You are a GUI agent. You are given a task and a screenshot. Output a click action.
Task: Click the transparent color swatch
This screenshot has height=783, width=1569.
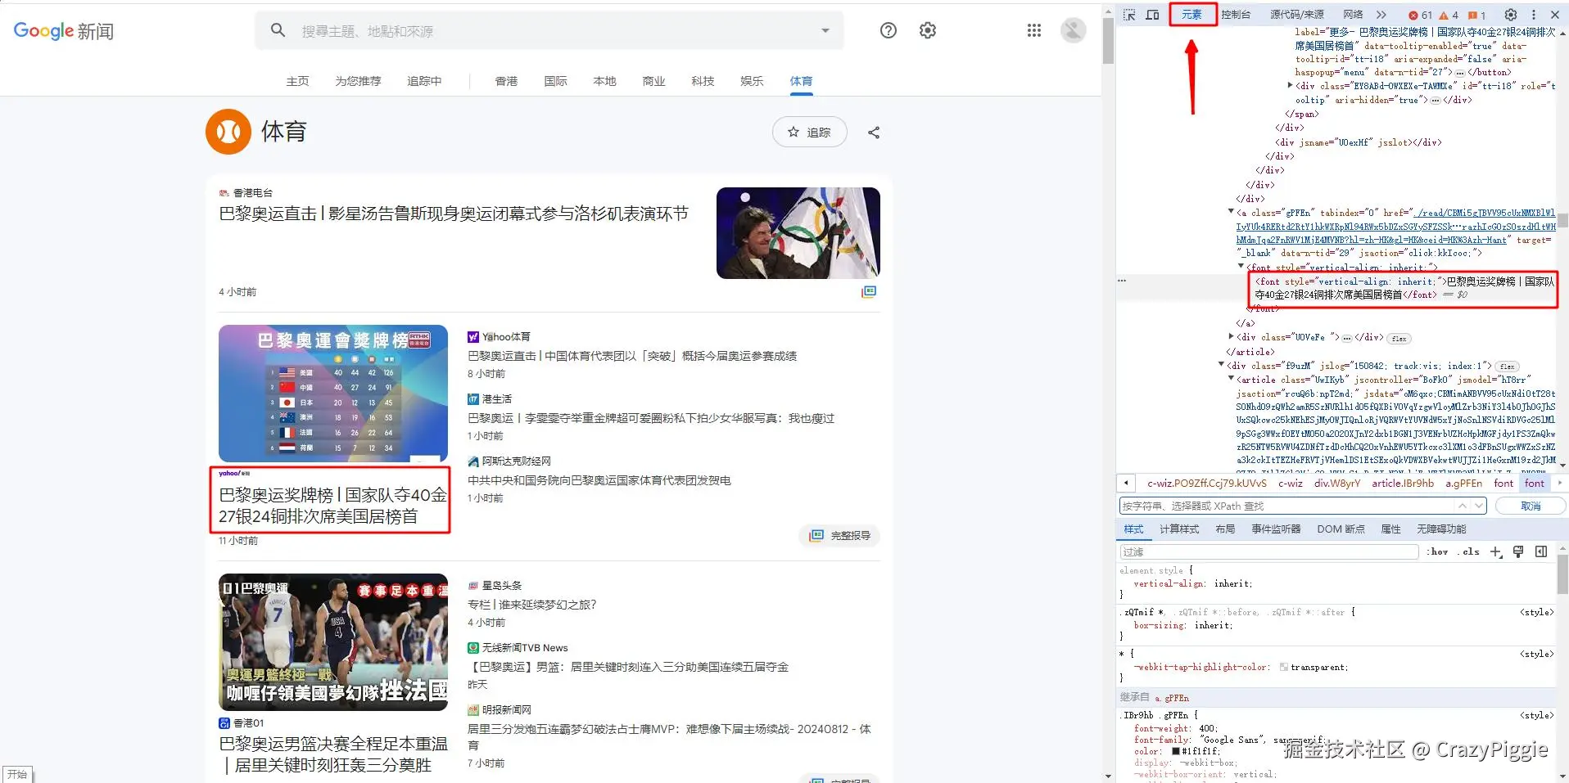pos(1284,668)
